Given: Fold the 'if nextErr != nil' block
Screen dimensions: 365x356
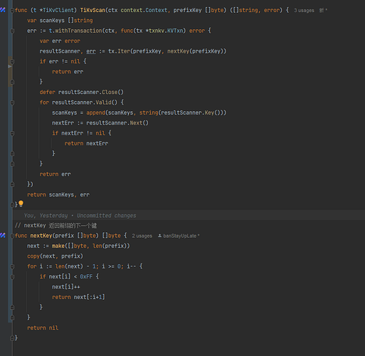Looking at the screenshot, I should click(x=12, y=133).
